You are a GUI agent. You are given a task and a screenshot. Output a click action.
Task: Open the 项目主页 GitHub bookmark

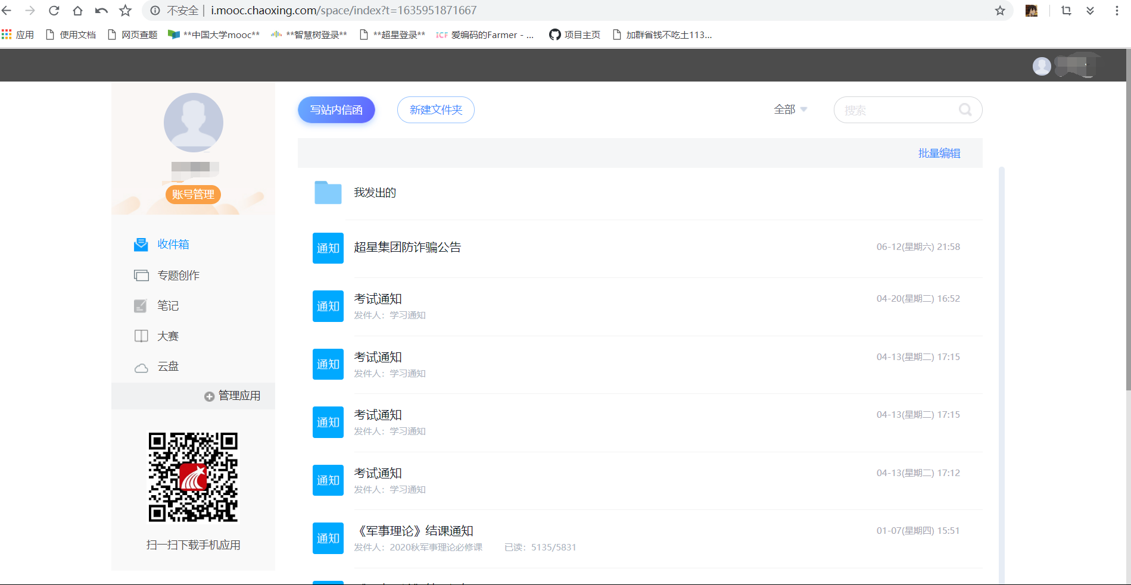(x=574, y=35)
